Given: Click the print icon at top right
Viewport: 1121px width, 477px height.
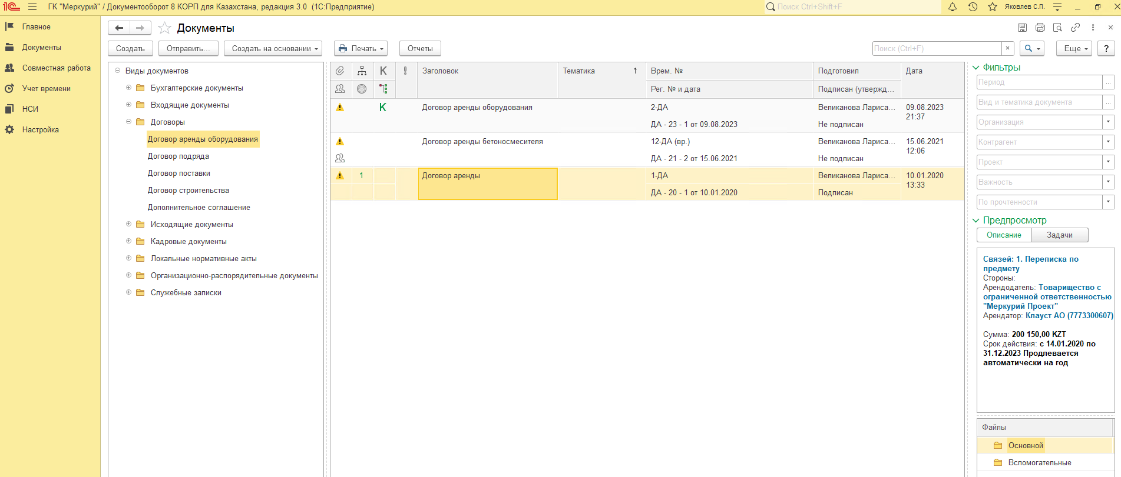Looking at the screenshot, I should point(1040,28).
